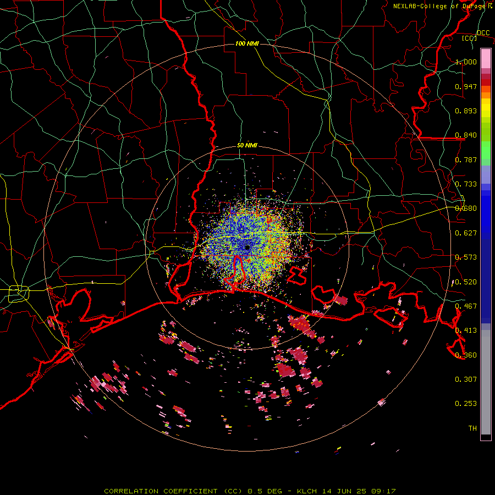Click the TH threshold label

click(x=472, y=428)
